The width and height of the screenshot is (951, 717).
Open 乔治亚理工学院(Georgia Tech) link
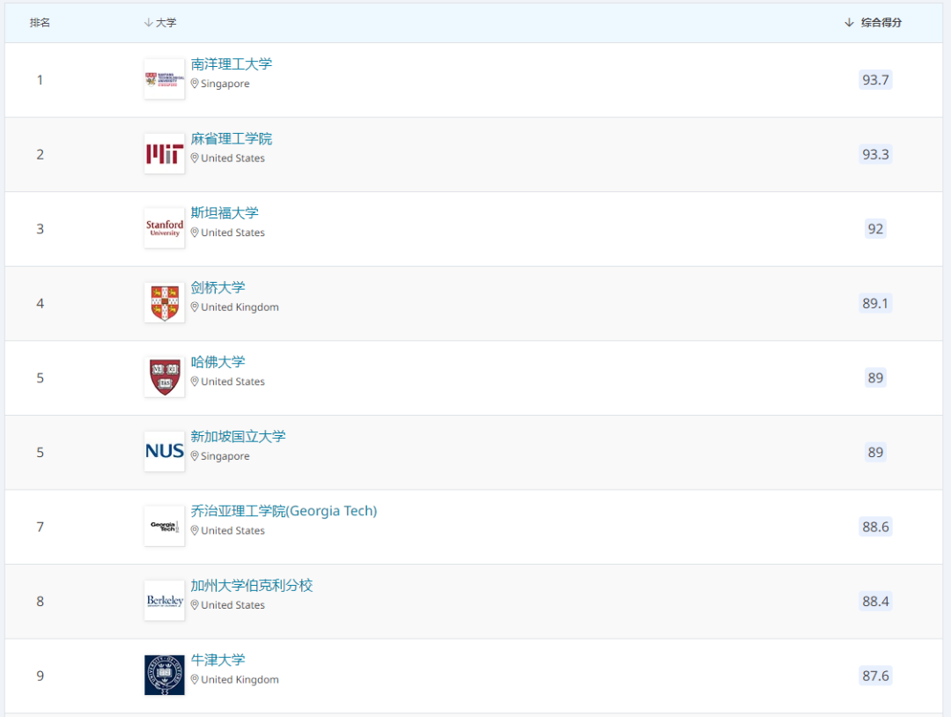[x=284, y=511]
